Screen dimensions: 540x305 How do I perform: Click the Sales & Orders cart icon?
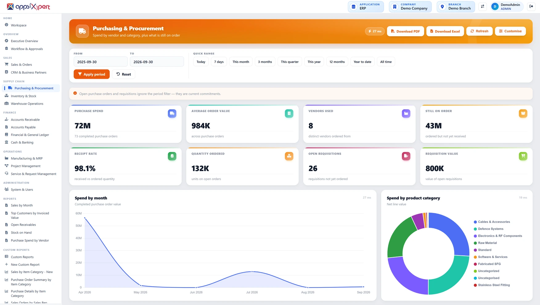click(x=6, y=64)
